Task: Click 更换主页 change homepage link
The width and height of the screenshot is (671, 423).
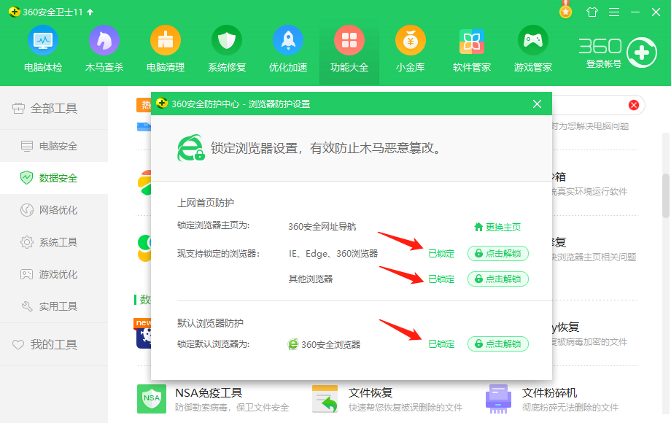Action: point(497,227)
